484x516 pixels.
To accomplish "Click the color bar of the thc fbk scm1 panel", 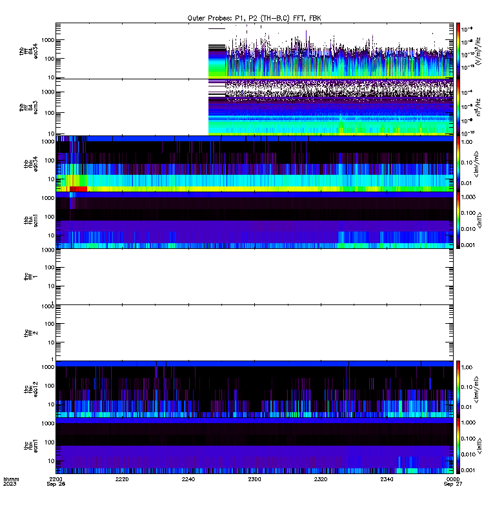I will pyautogui.click(x=458, y=446).
